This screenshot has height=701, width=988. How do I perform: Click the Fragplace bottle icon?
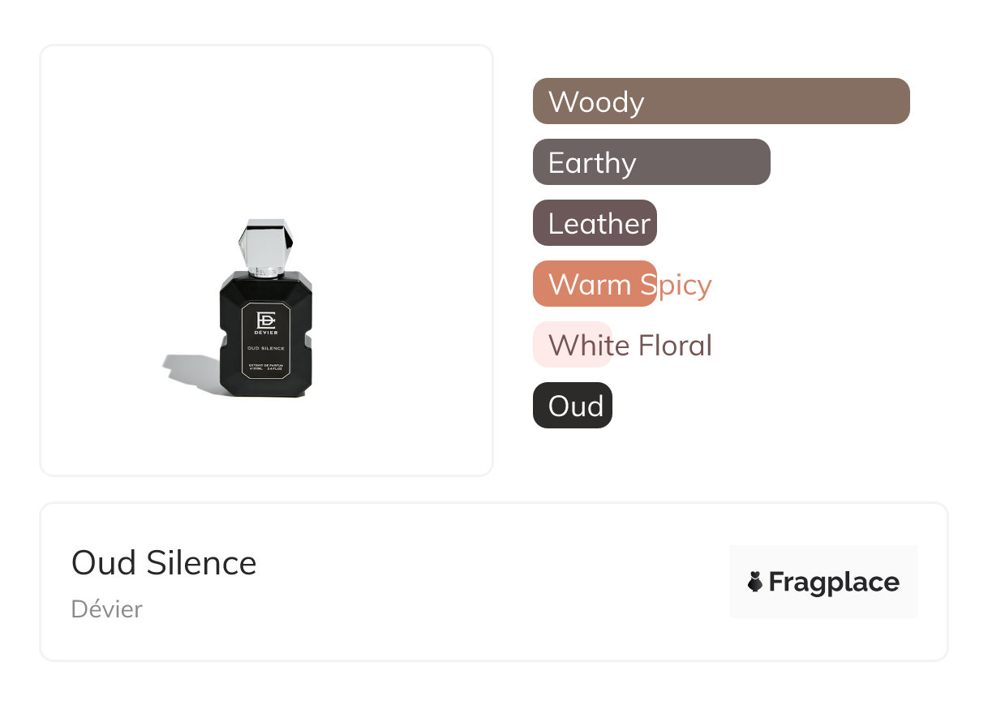(x=754, y=582)
